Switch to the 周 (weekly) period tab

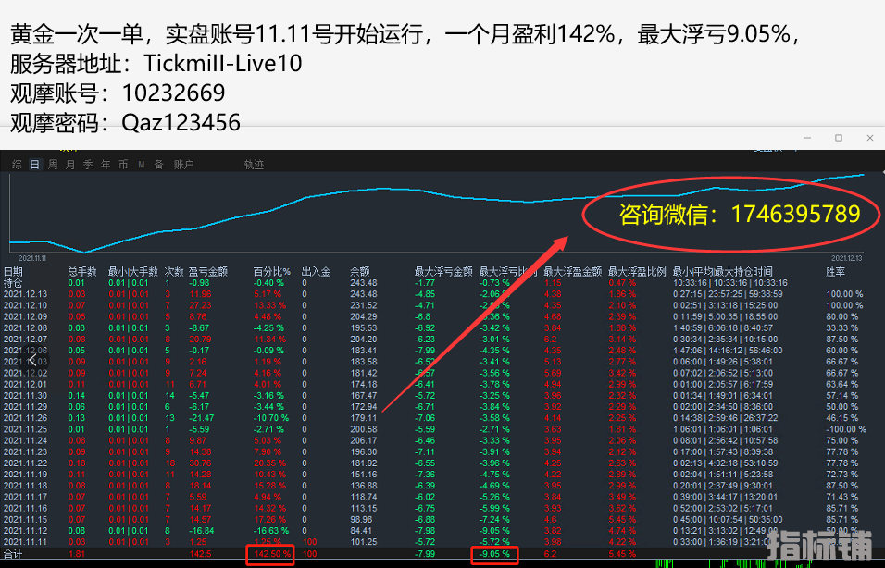point(53,165)
